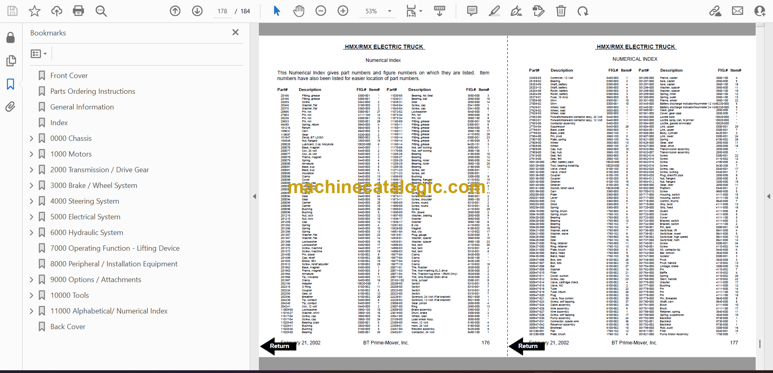Select the arrow selection tool
The width and height of the screenshot is (773, 373).
(277, 11)
